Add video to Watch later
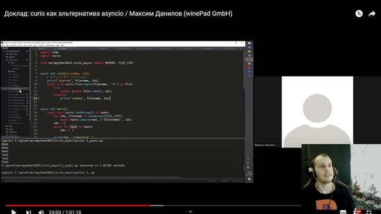Viewport: 381px width, 214px height. pyautogui.click(x=359, y=14)
